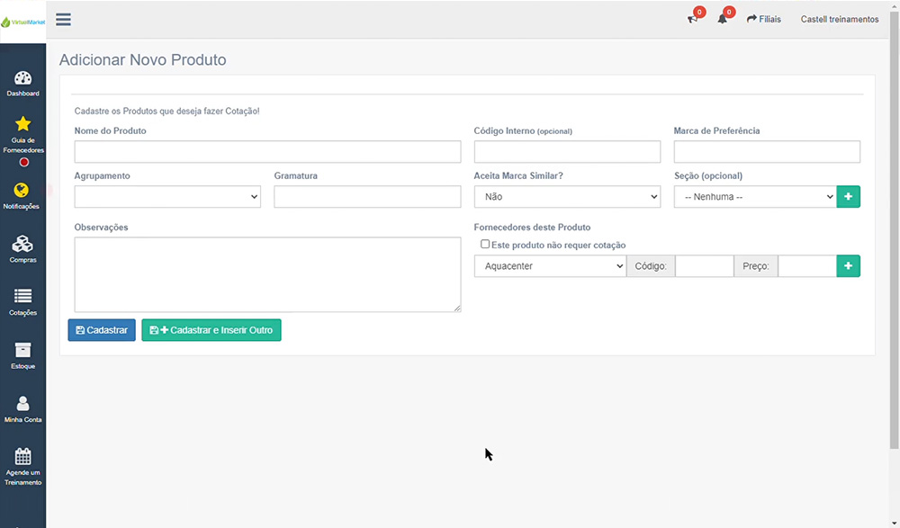Viewport: 900px width, 528px height.
Task: Expand the Agrupamento dropdown
Action: tap(167, 197)
